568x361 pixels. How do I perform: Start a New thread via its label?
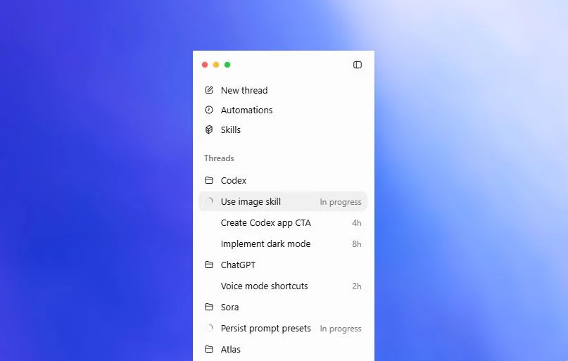tap(244, 90)
